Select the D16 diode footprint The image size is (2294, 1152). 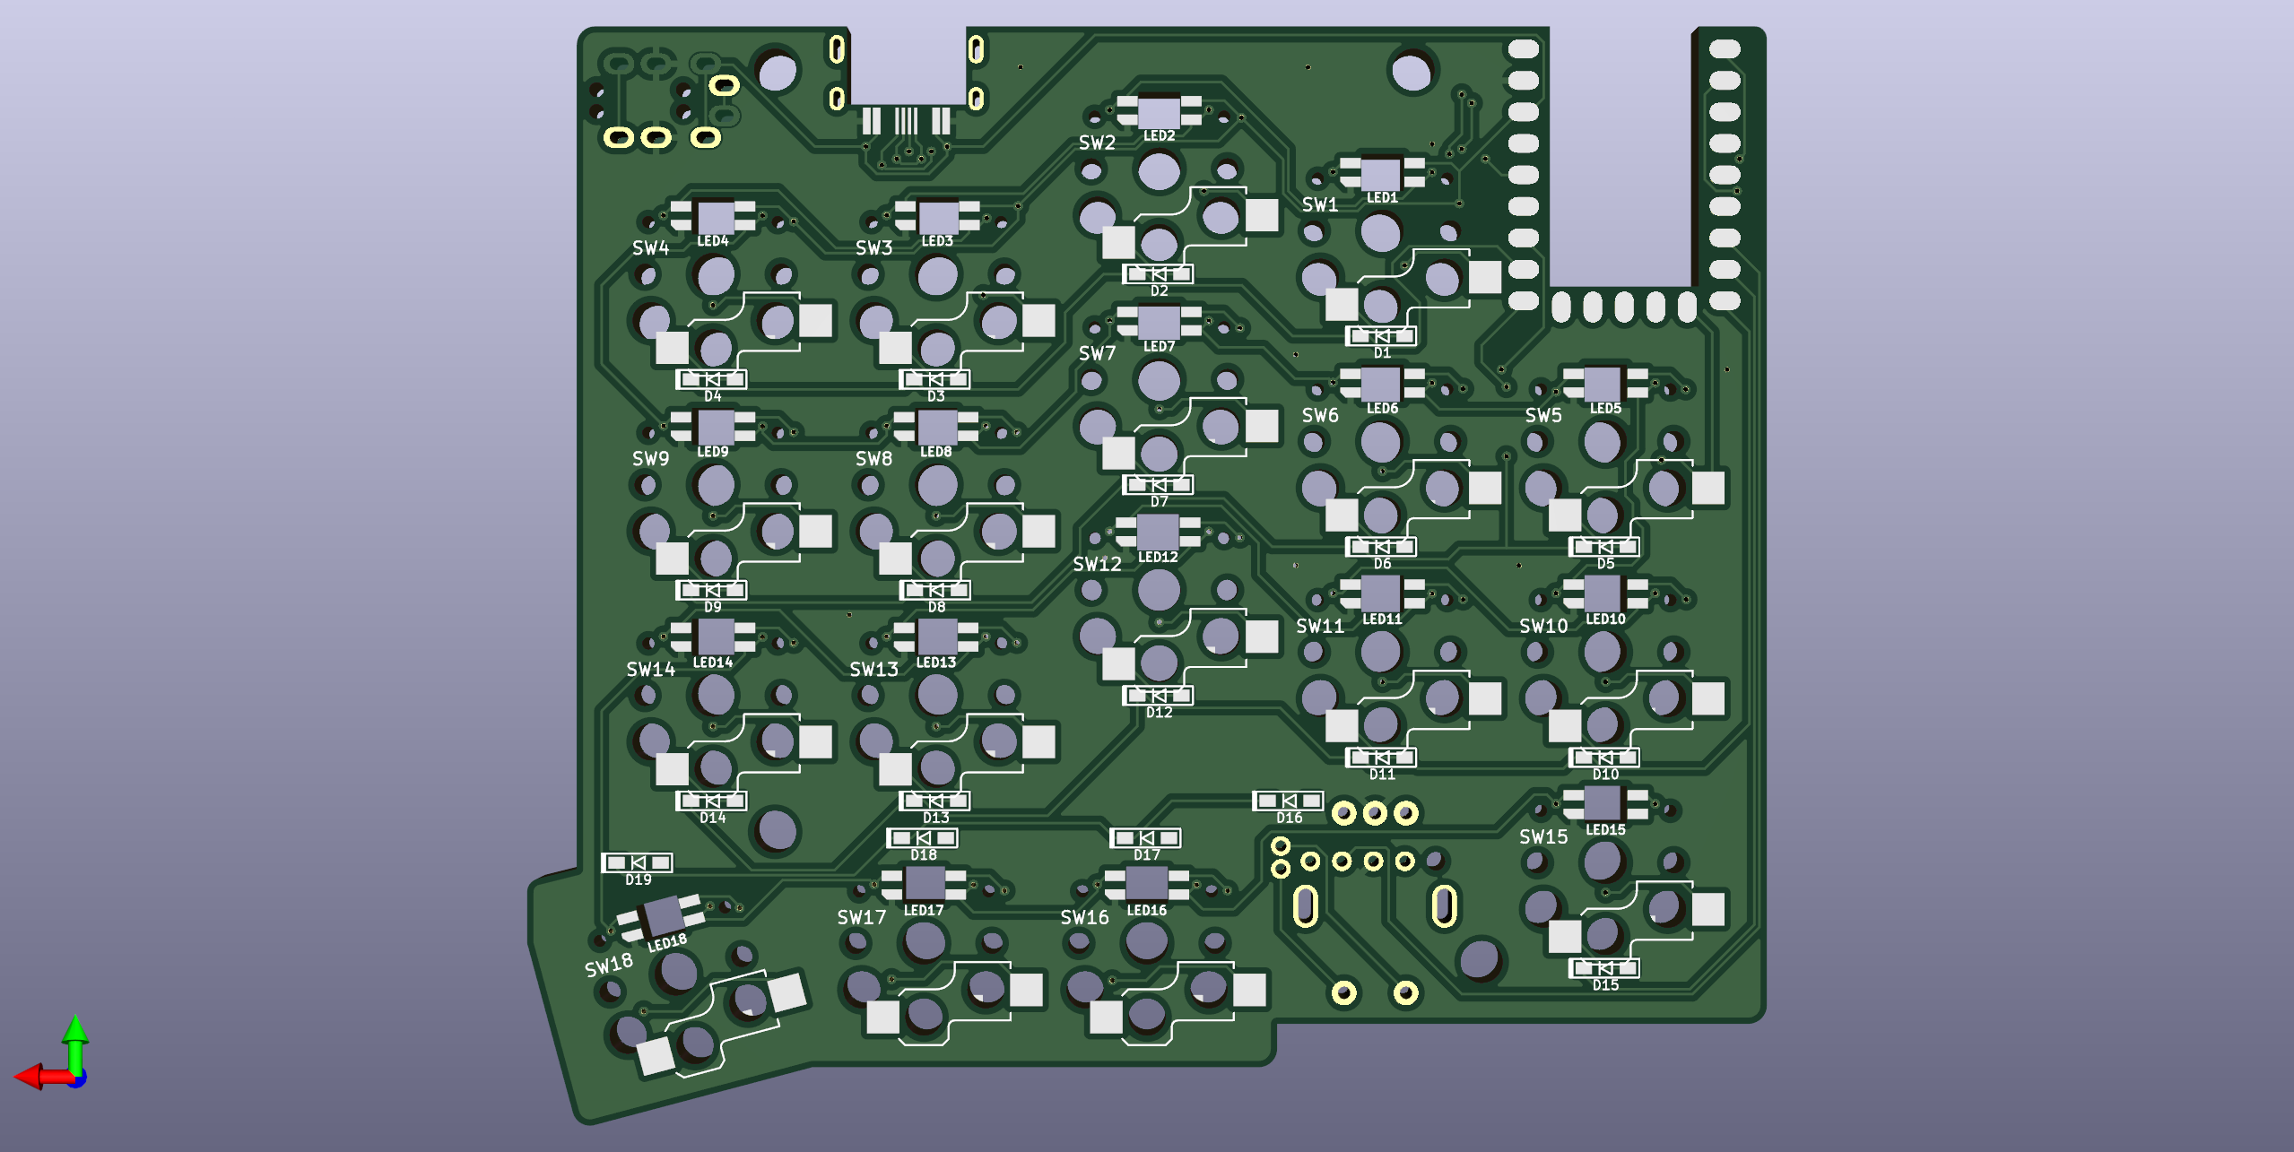tap(1289, 801)
